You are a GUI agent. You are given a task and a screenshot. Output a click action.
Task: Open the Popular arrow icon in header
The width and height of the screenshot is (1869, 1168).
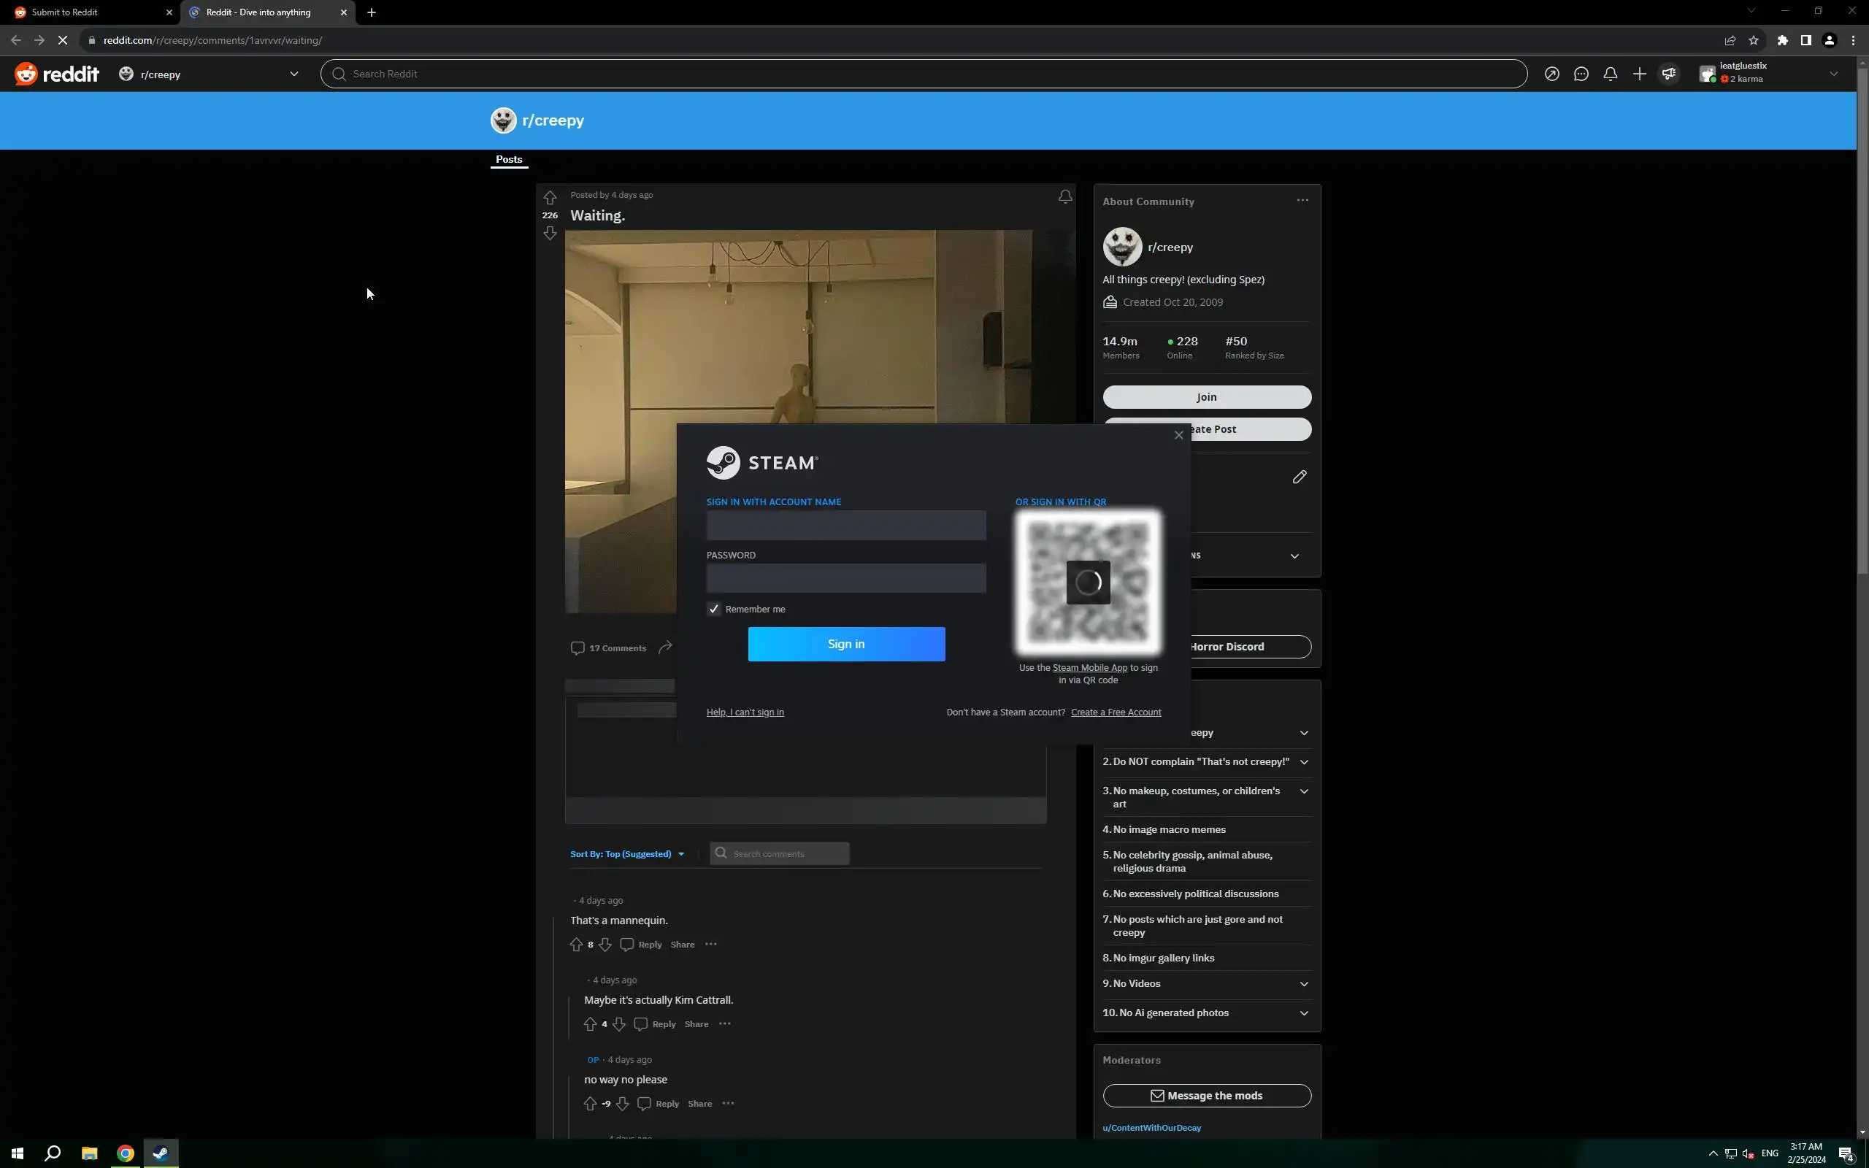click(1551, 74)
